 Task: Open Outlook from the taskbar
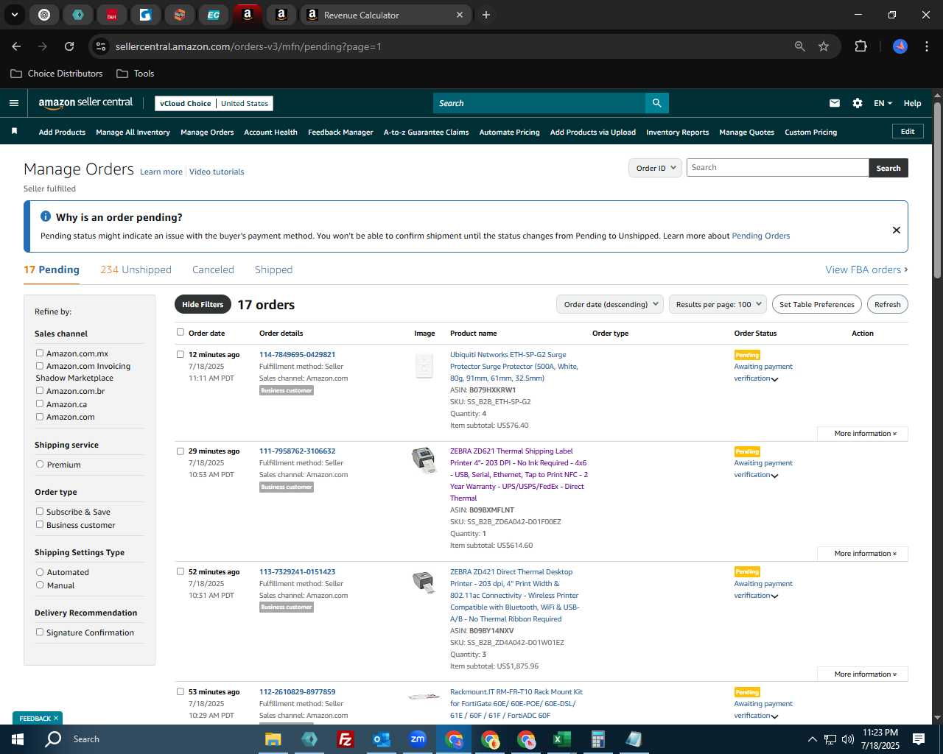click(x=381, y=739)
